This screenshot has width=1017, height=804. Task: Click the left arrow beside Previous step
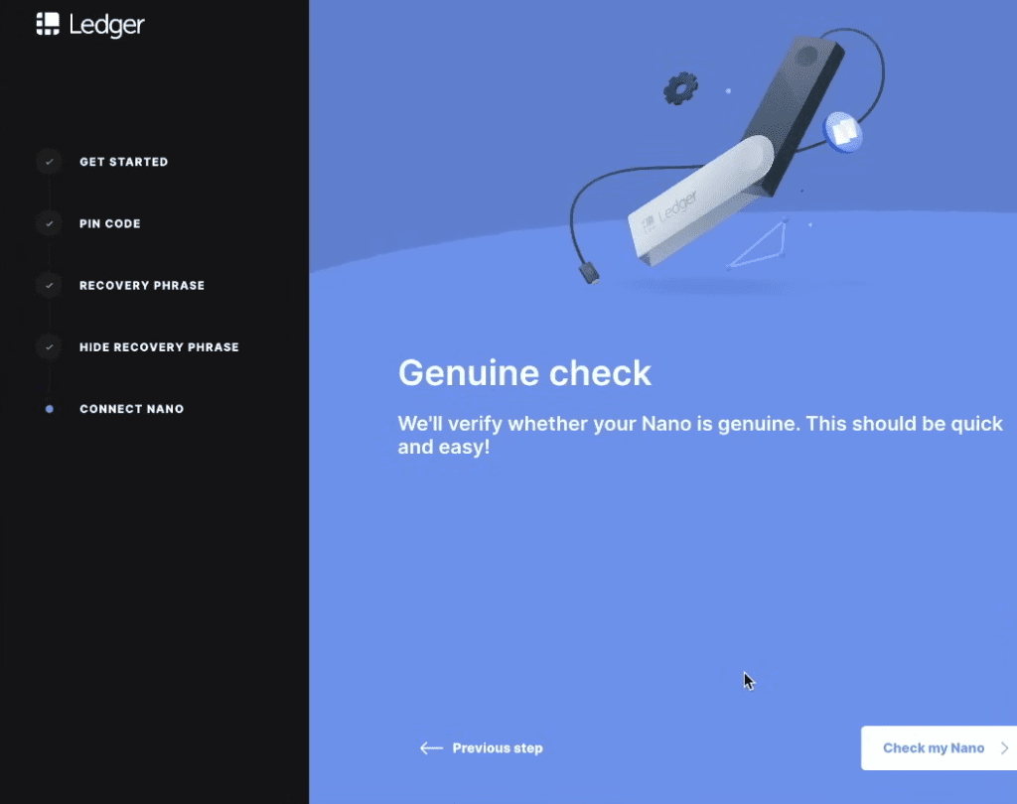tap(431, 748)
